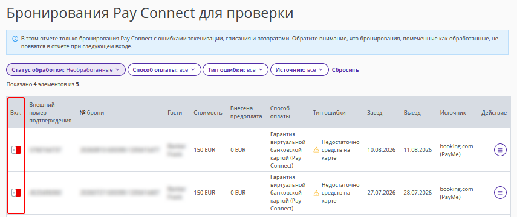The height and width of the screenshot is (217, 517).
Task: Toggle the switch for the 27.07.2026 booking
Action: 16,193
